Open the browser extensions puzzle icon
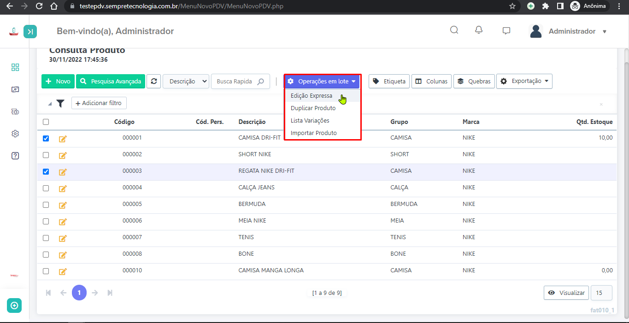The image size is (629, 323). tap(546, 6)
